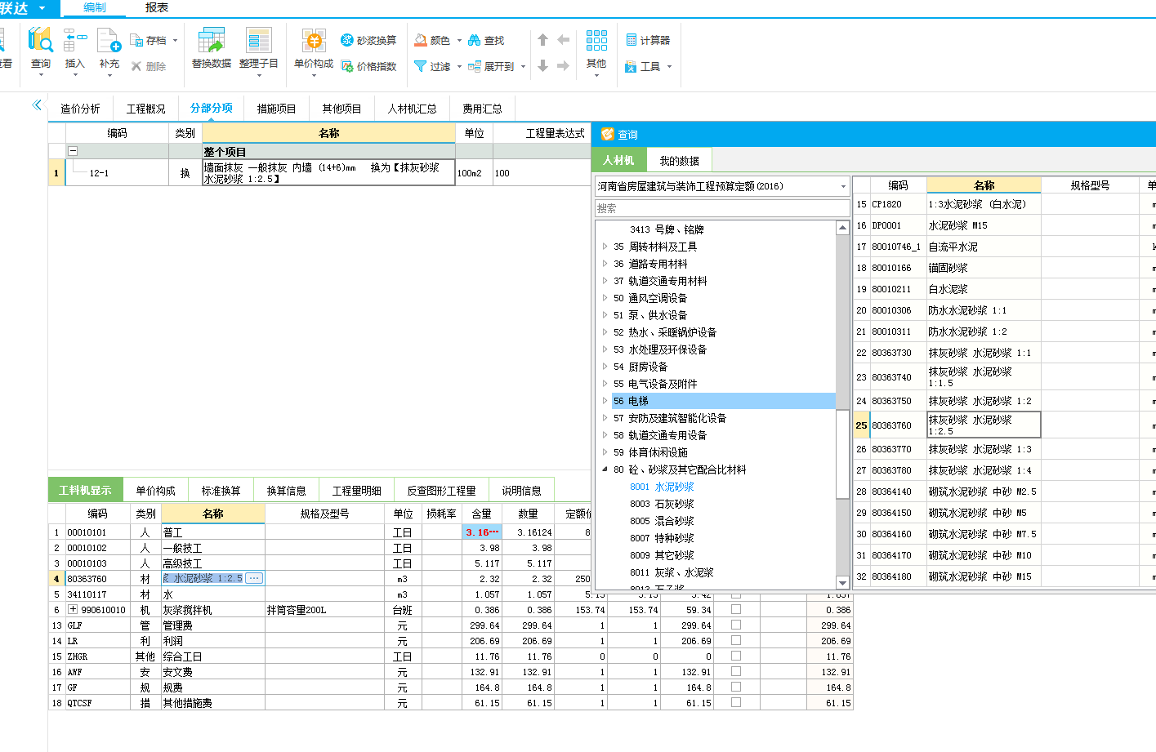Viewport: 1156px width, 752px height.
Task: Click the 存档 archive button
Action: coord(154,40)
